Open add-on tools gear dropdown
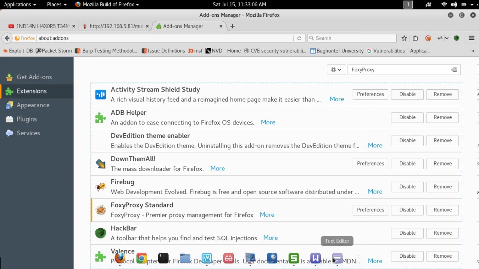This screenshot has height=269, width=479. (x=336, y=70)
